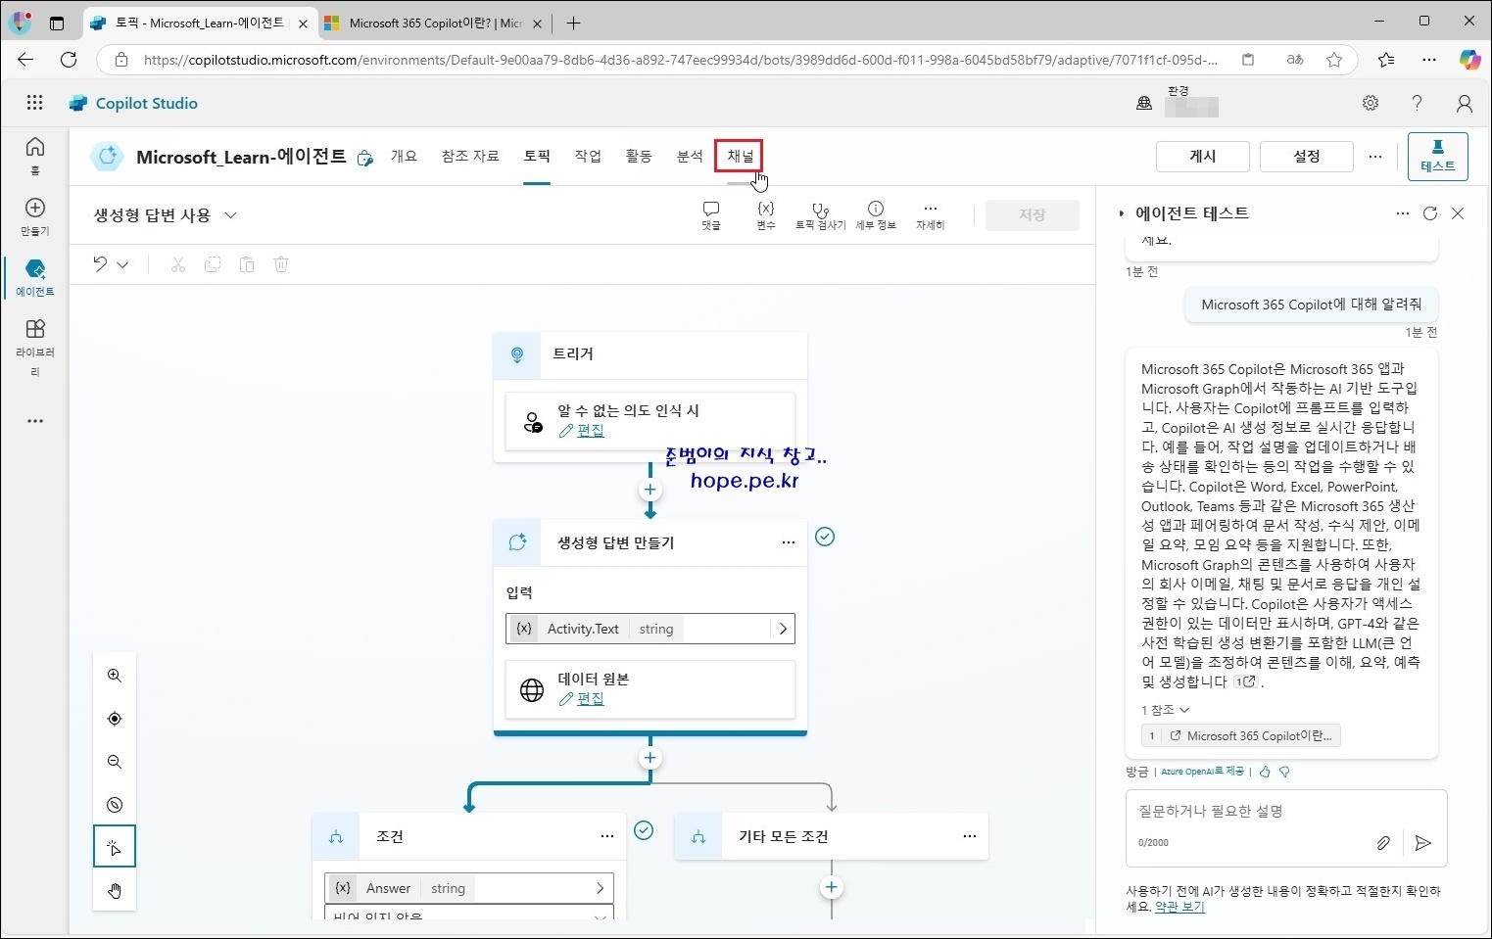Open 생성형 답변 만들기 node options menu
The width and height of the screenshot is (1492, 939).
coord(789,542)
